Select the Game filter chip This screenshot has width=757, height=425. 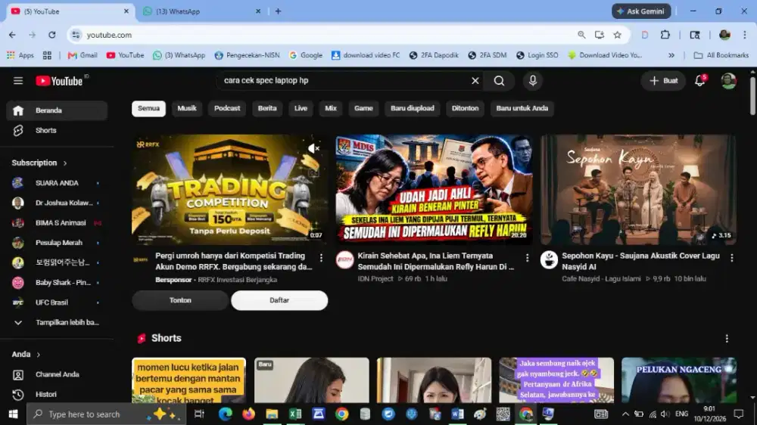pos(363,109)
